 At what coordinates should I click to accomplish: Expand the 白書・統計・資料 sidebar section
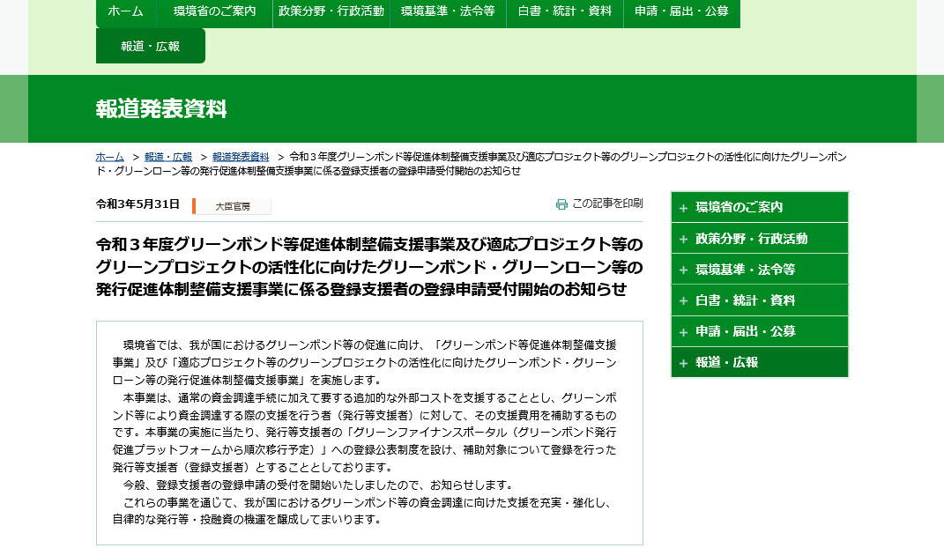click(759, 300)
